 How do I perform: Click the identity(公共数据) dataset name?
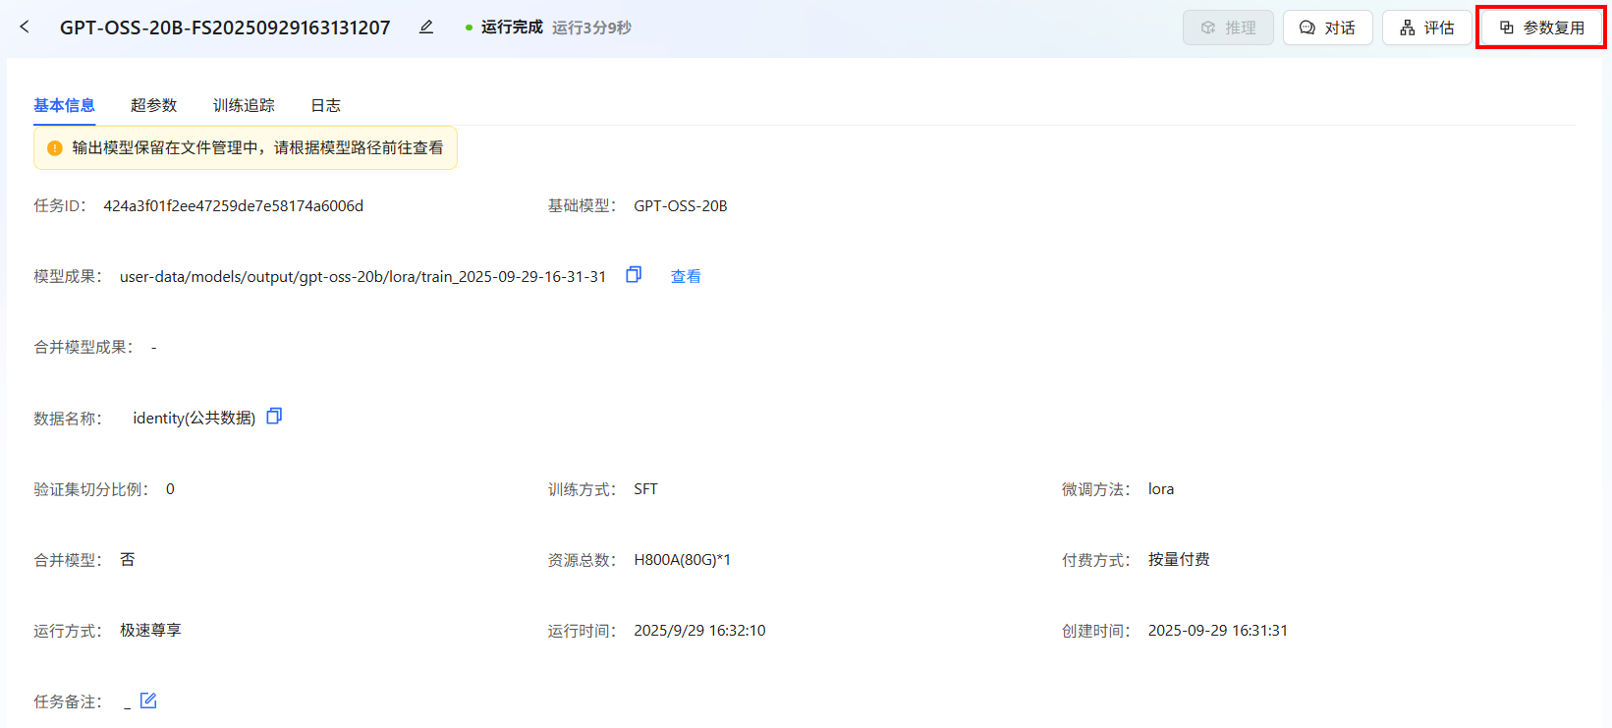point(195,419)
